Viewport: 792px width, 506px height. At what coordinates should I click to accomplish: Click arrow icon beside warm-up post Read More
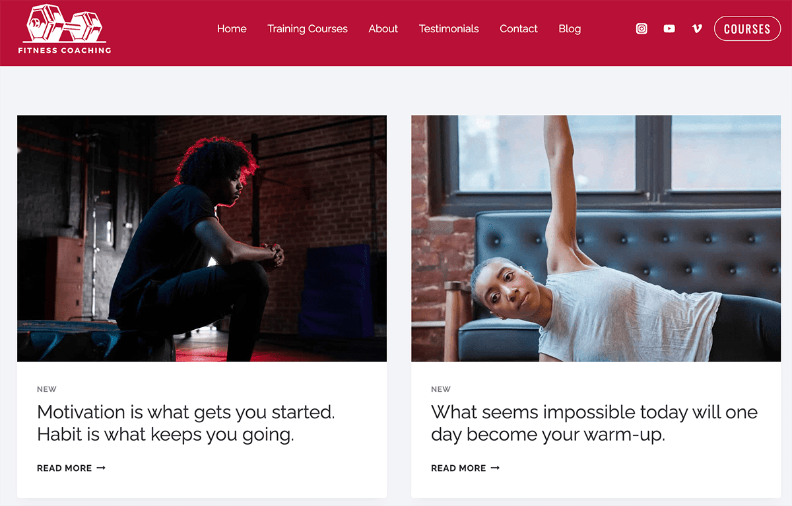pyautogui.click(x=495, y=468)
